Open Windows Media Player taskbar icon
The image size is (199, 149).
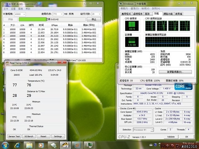[x=41, y=145]
